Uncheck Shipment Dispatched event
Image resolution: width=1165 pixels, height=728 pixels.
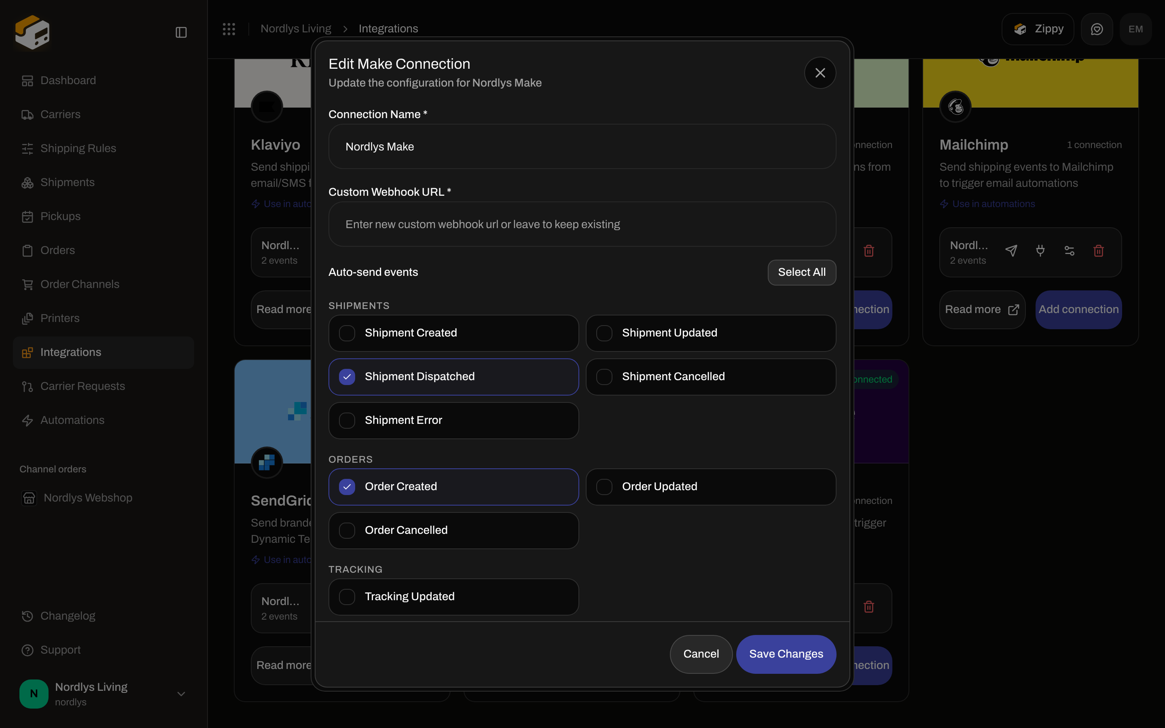pyautogui.click(x=453, y=377)
